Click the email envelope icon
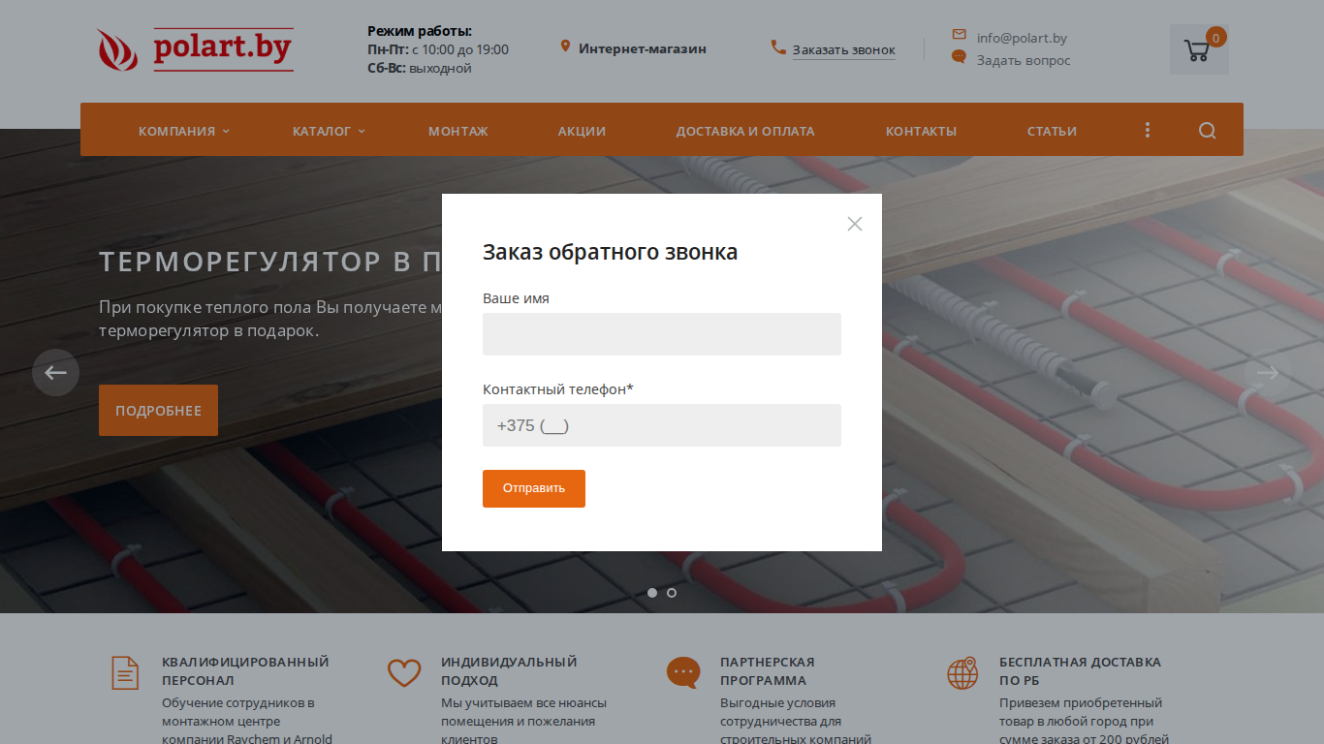 pyautogui.click(x=959, y=34)
